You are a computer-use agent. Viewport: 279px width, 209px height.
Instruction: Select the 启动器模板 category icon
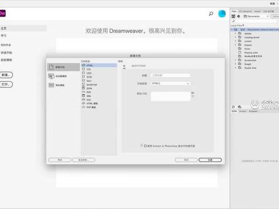[51, 76]
